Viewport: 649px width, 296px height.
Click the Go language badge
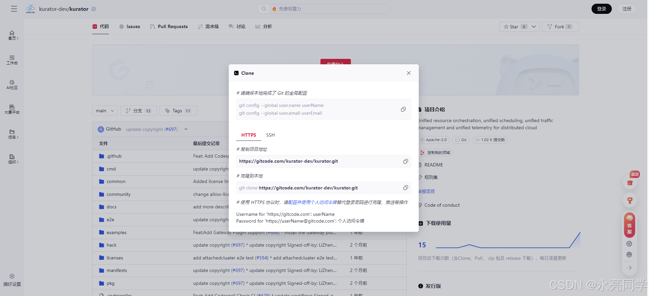click(460, 140)
